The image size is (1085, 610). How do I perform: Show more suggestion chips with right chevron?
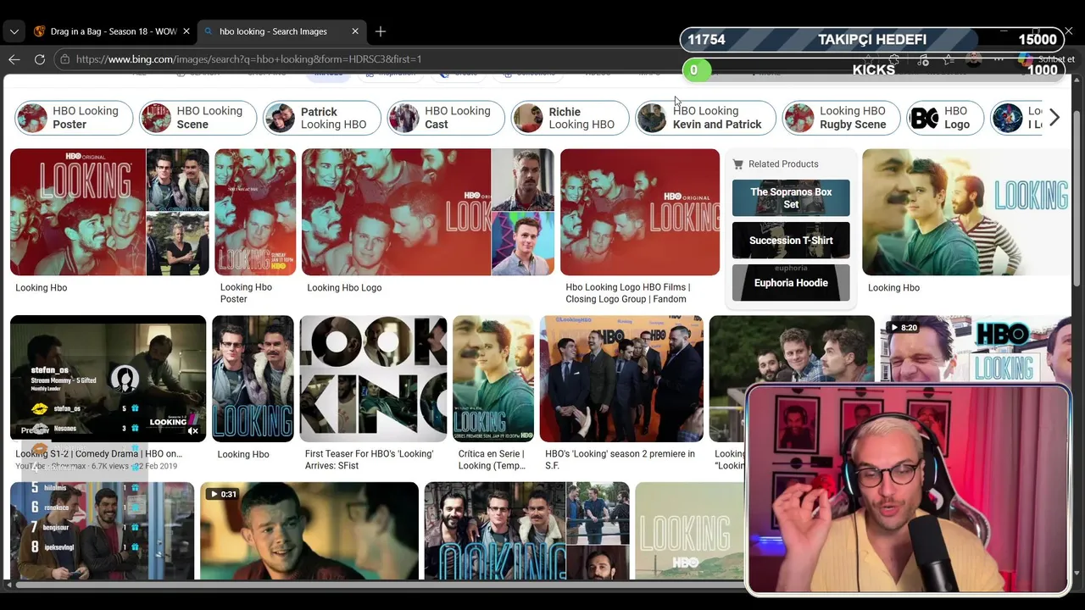(x=1054, y=118)
